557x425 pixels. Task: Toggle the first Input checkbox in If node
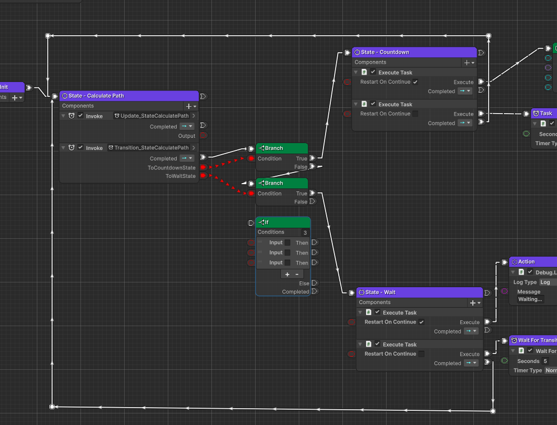coord(288,242)
